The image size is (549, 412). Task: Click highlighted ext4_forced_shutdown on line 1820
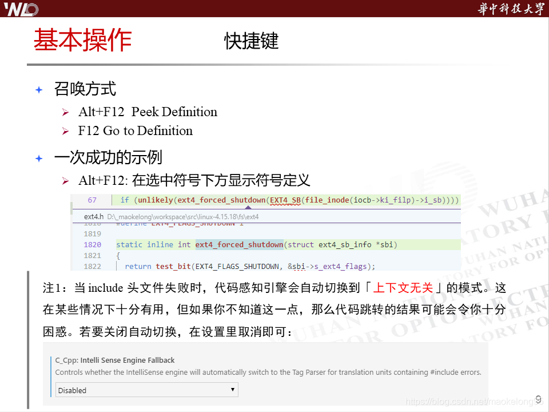point(239,244)
